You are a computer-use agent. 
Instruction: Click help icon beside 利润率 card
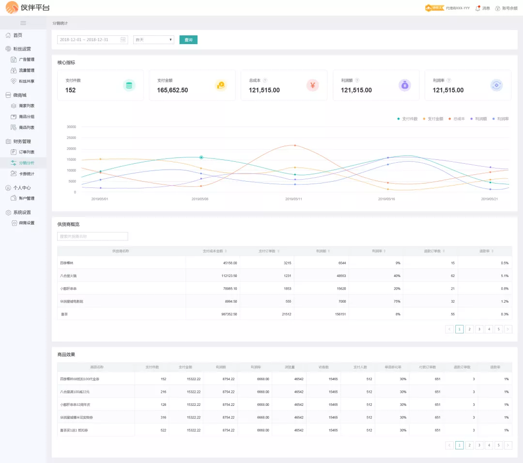pyautogui.click(x=449, y=80)
